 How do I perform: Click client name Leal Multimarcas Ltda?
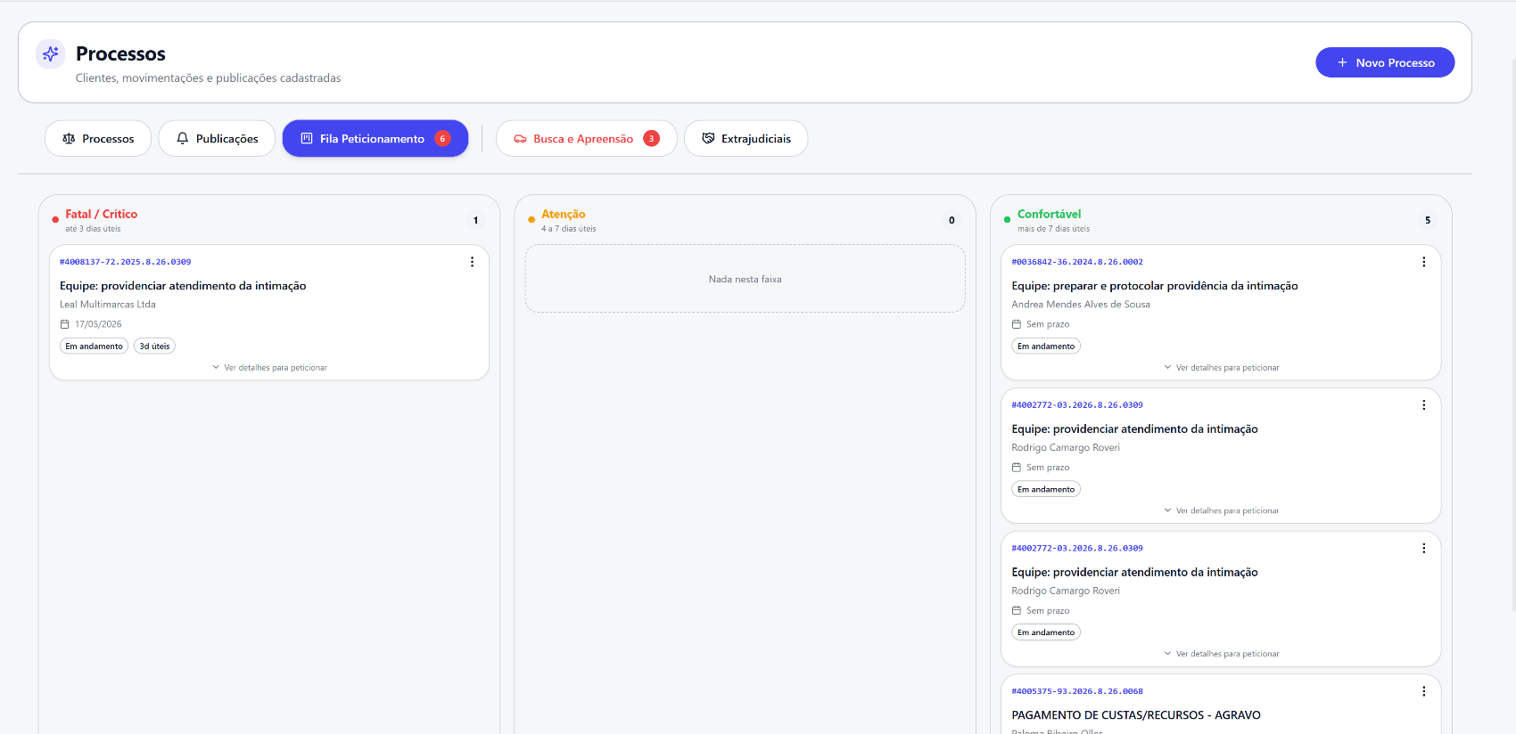(x=108, y=305)
